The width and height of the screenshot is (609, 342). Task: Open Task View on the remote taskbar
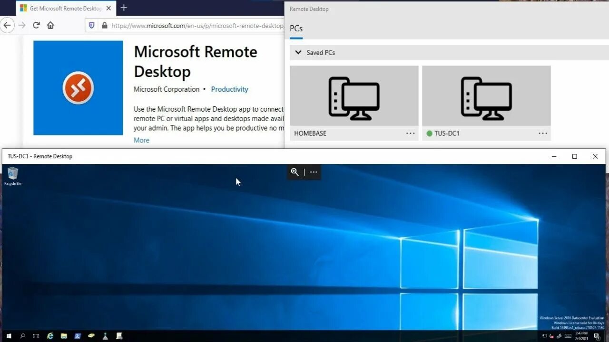pyautogui.click(x=36, y=336)
